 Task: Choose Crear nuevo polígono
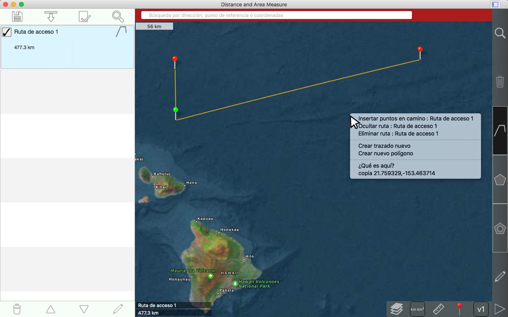pos(416,153)
